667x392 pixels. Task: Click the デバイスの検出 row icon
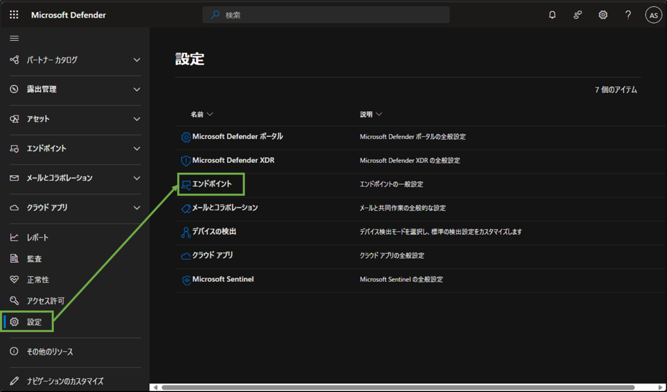(x=186, y=232)
